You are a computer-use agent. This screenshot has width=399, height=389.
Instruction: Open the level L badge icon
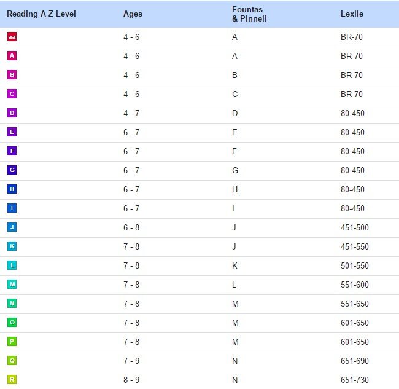[12, 265]
